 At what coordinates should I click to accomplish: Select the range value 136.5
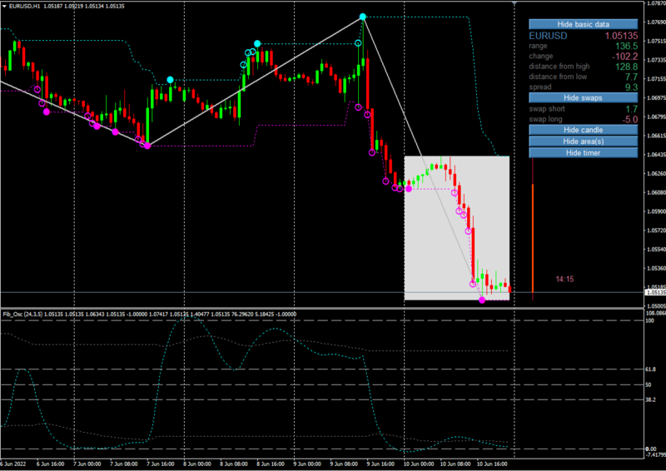[627, 46]
